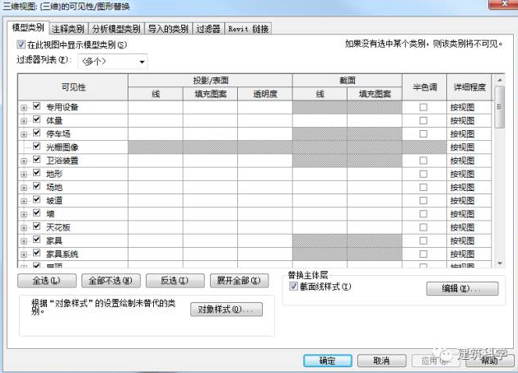518x373 pixels.
Task: Expand the 家具 tree node
Action: pos(24,240)
